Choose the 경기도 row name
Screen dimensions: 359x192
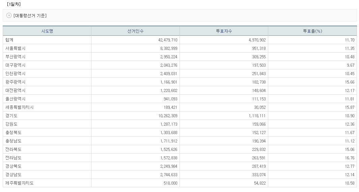pos(11,116)
